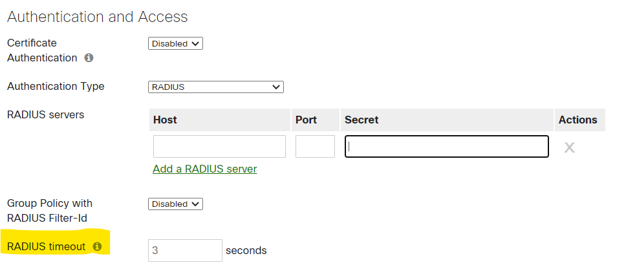Expand the Authentication Type RADIUS dropdown
Screen dimensions: 637x267
215,87
